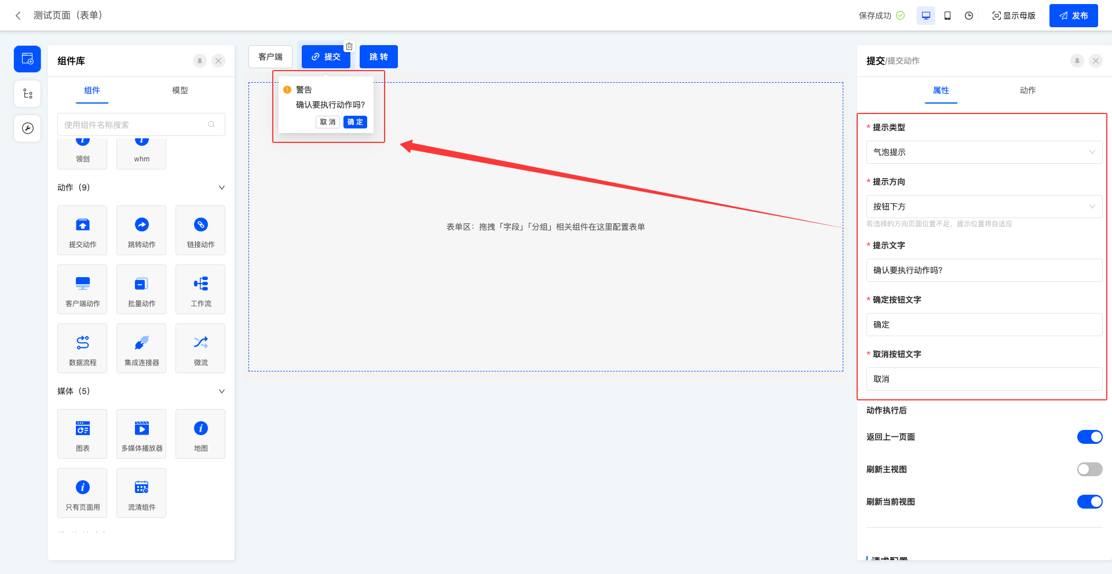
Task: Collapse the 动作 (9) section
Action: (x=221, y=187)
